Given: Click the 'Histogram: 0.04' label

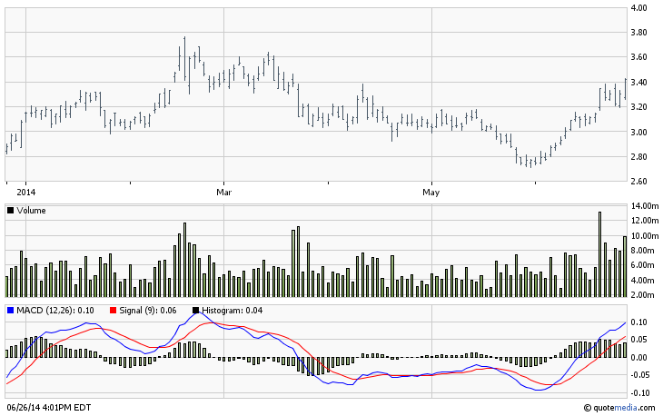Looking at the screenshot, I should 233,311.
